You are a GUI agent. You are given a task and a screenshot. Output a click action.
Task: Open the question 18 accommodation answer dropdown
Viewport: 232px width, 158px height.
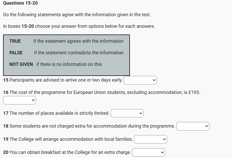pyautogui.click(x=193, y=126)
